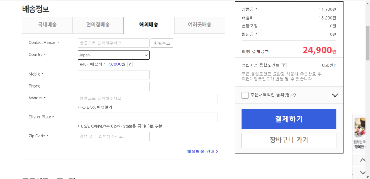Click the Contact Person input field

click(x=113, y=43)
